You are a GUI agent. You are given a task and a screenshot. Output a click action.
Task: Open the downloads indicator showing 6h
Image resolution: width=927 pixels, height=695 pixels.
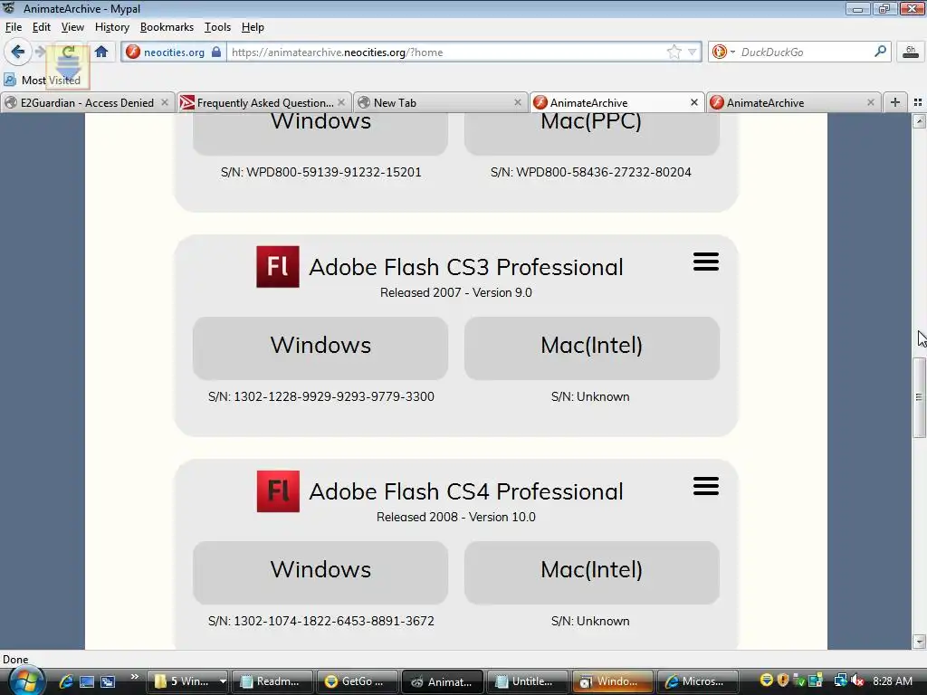pyautogui.click(x=911, y=52)
